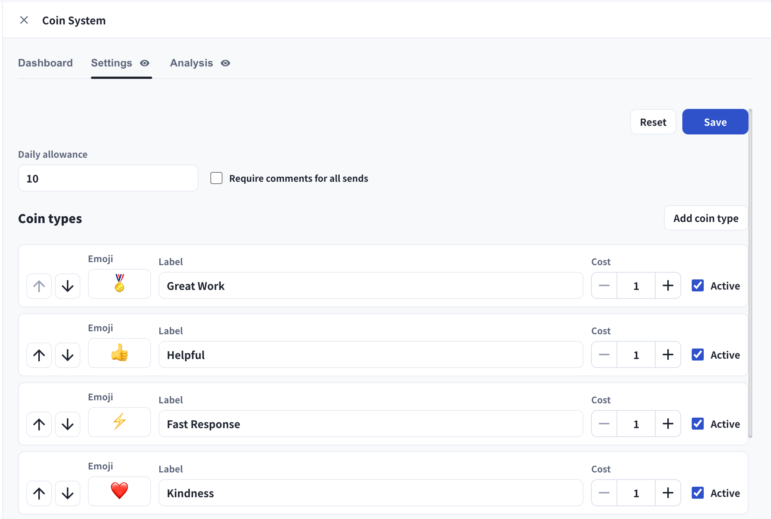Uncheck Active for Kindness
Image resolution: width=771 pixels, height=519 pixels.
698,493
